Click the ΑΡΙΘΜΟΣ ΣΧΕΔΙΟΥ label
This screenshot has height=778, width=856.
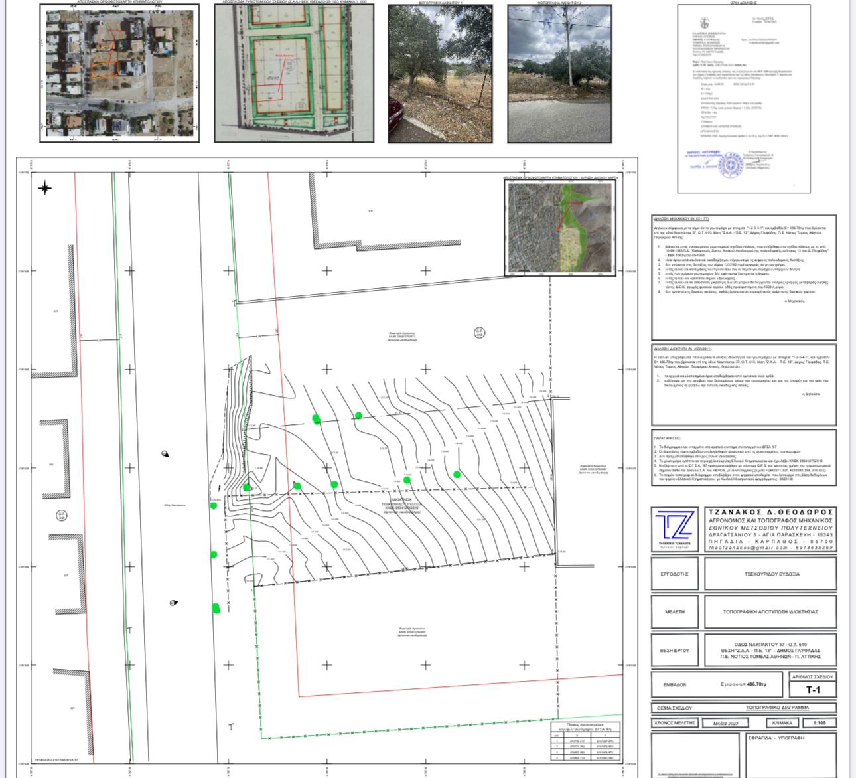tap(813, 676)
